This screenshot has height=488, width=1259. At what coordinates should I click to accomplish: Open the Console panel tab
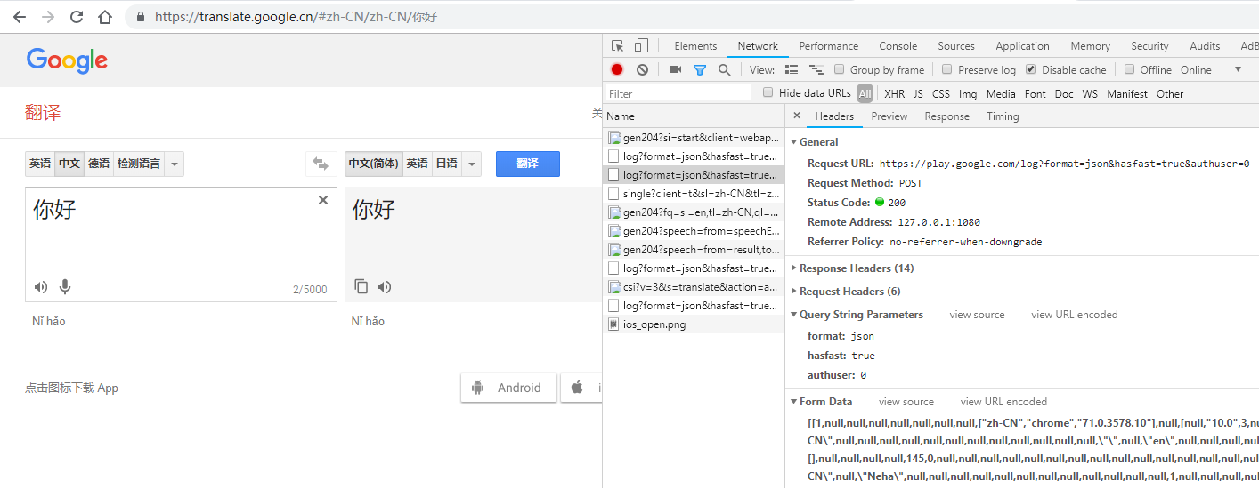click(898, 46)
